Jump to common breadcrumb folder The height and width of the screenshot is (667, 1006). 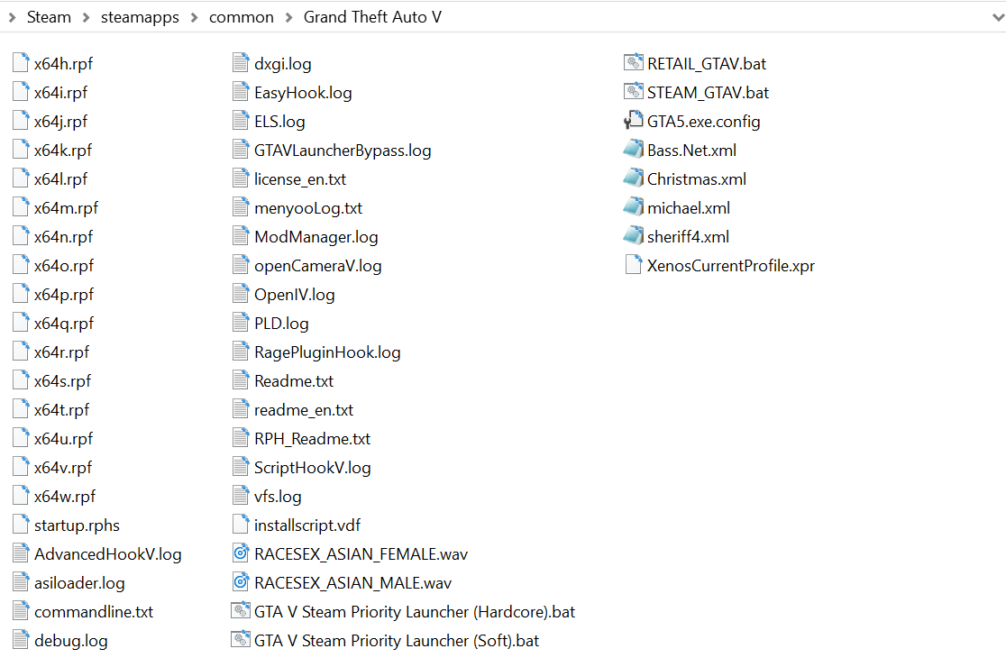(242, 17)
